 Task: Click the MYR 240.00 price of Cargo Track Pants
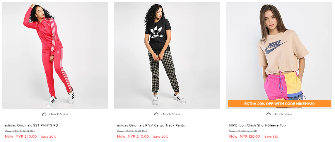[x=138, y=136]
